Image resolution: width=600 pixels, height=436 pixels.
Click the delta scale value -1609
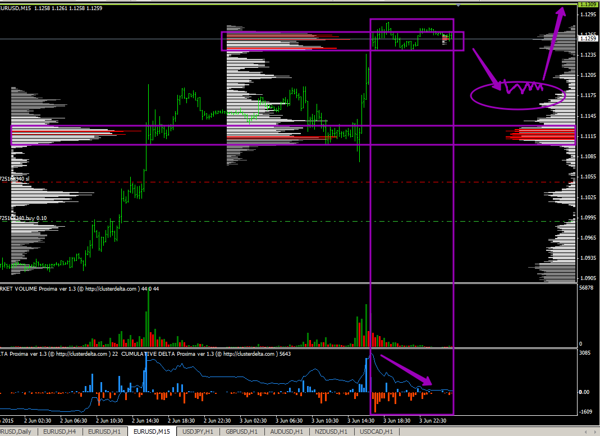click(x=586, y=412)
